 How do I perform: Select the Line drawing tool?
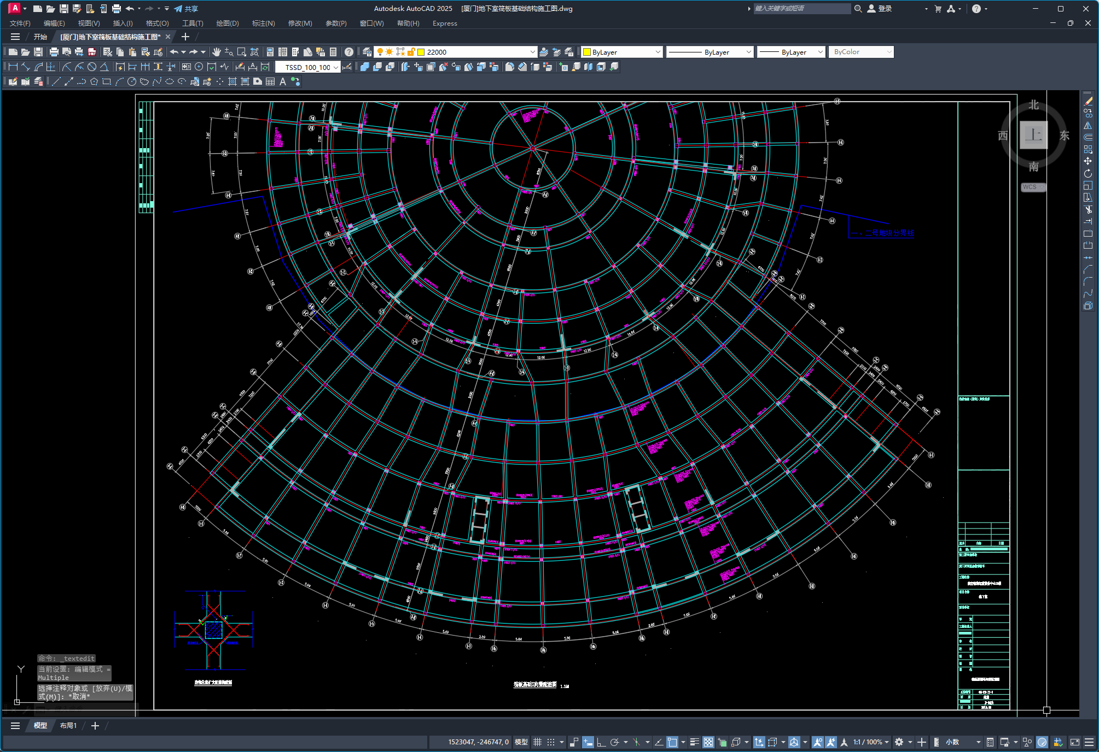pyautogui.click(x=56, y=82)
